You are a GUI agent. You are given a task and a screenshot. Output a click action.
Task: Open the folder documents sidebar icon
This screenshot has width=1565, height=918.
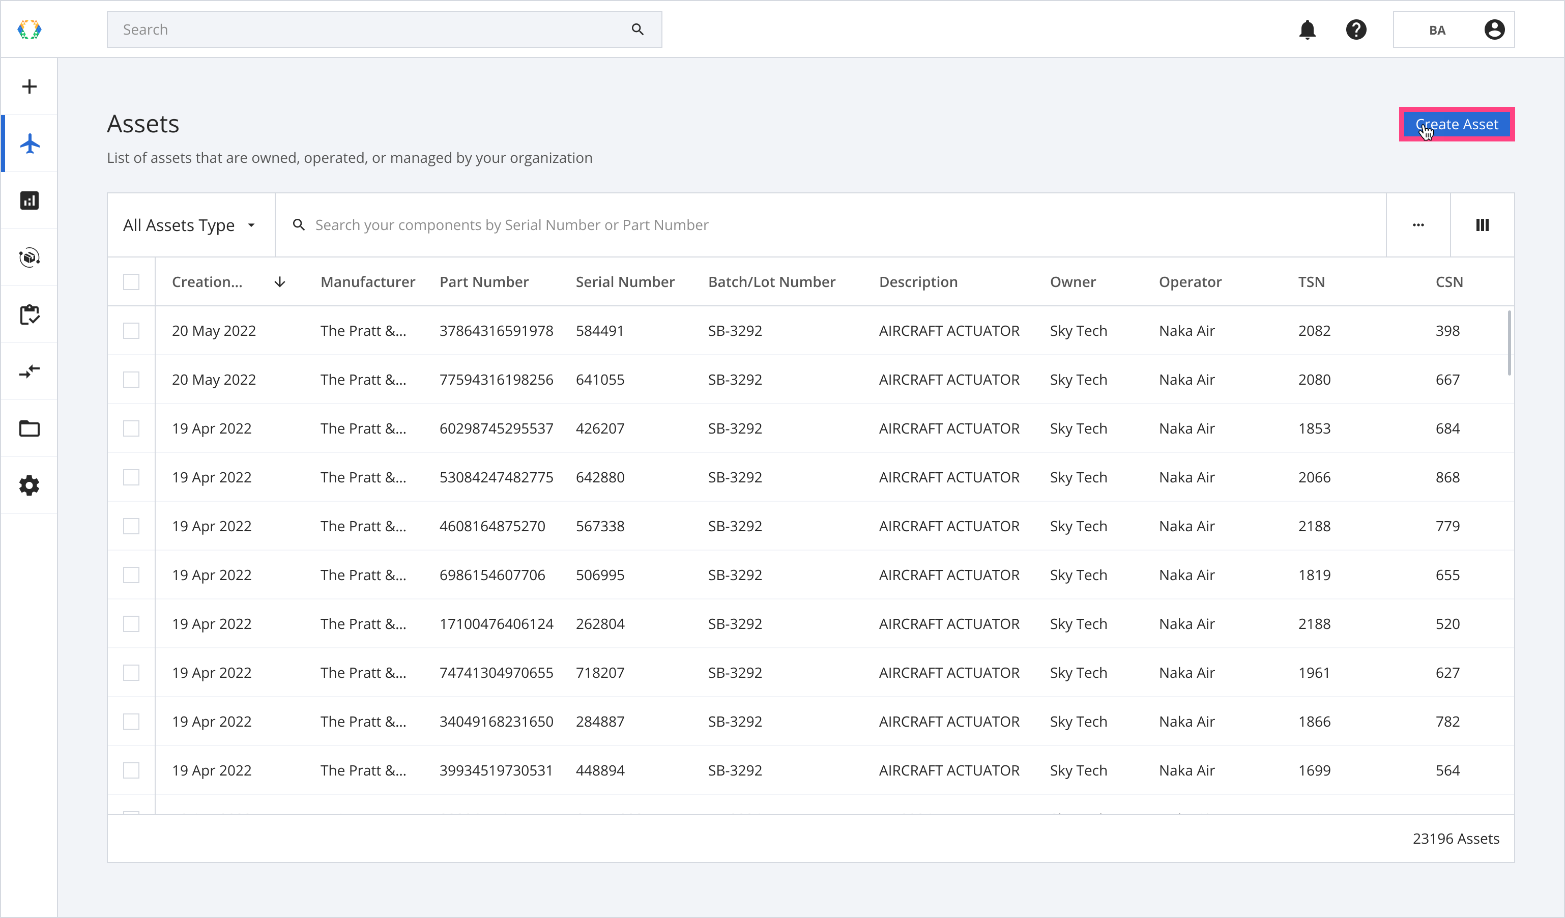(x=29, y=428)
